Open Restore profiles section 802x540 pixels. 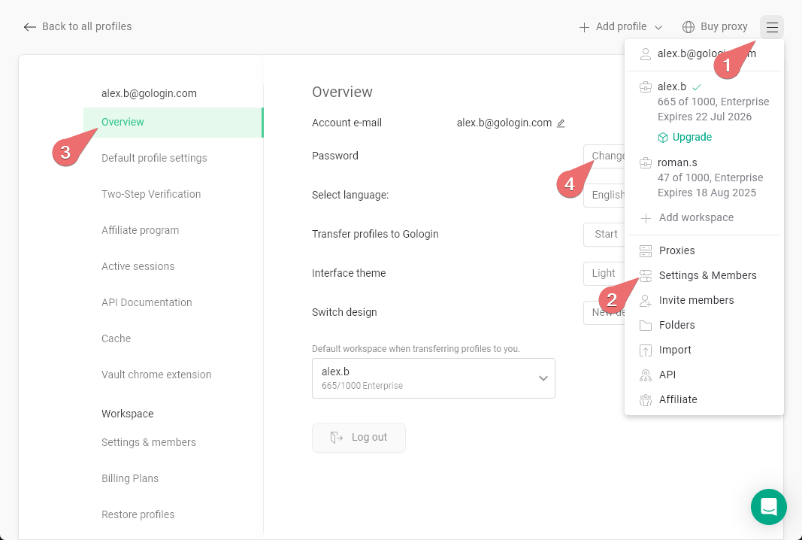pos(138,514)
